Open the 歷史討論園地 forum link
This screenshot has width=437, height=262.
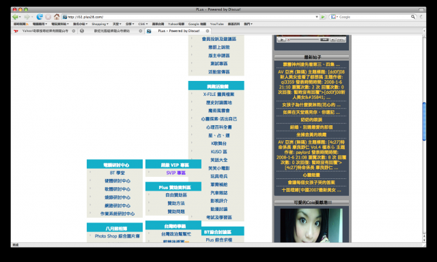pos(218,103)
